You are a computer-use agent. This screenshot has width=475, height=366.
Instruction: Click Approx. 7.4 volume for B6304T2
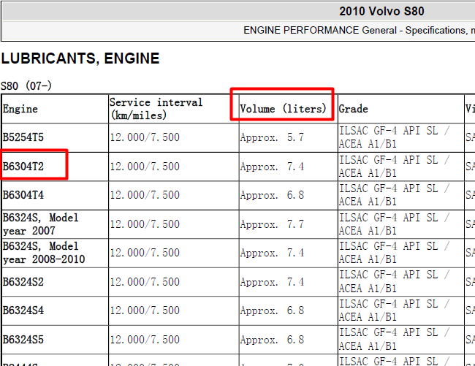pos(272,167)
